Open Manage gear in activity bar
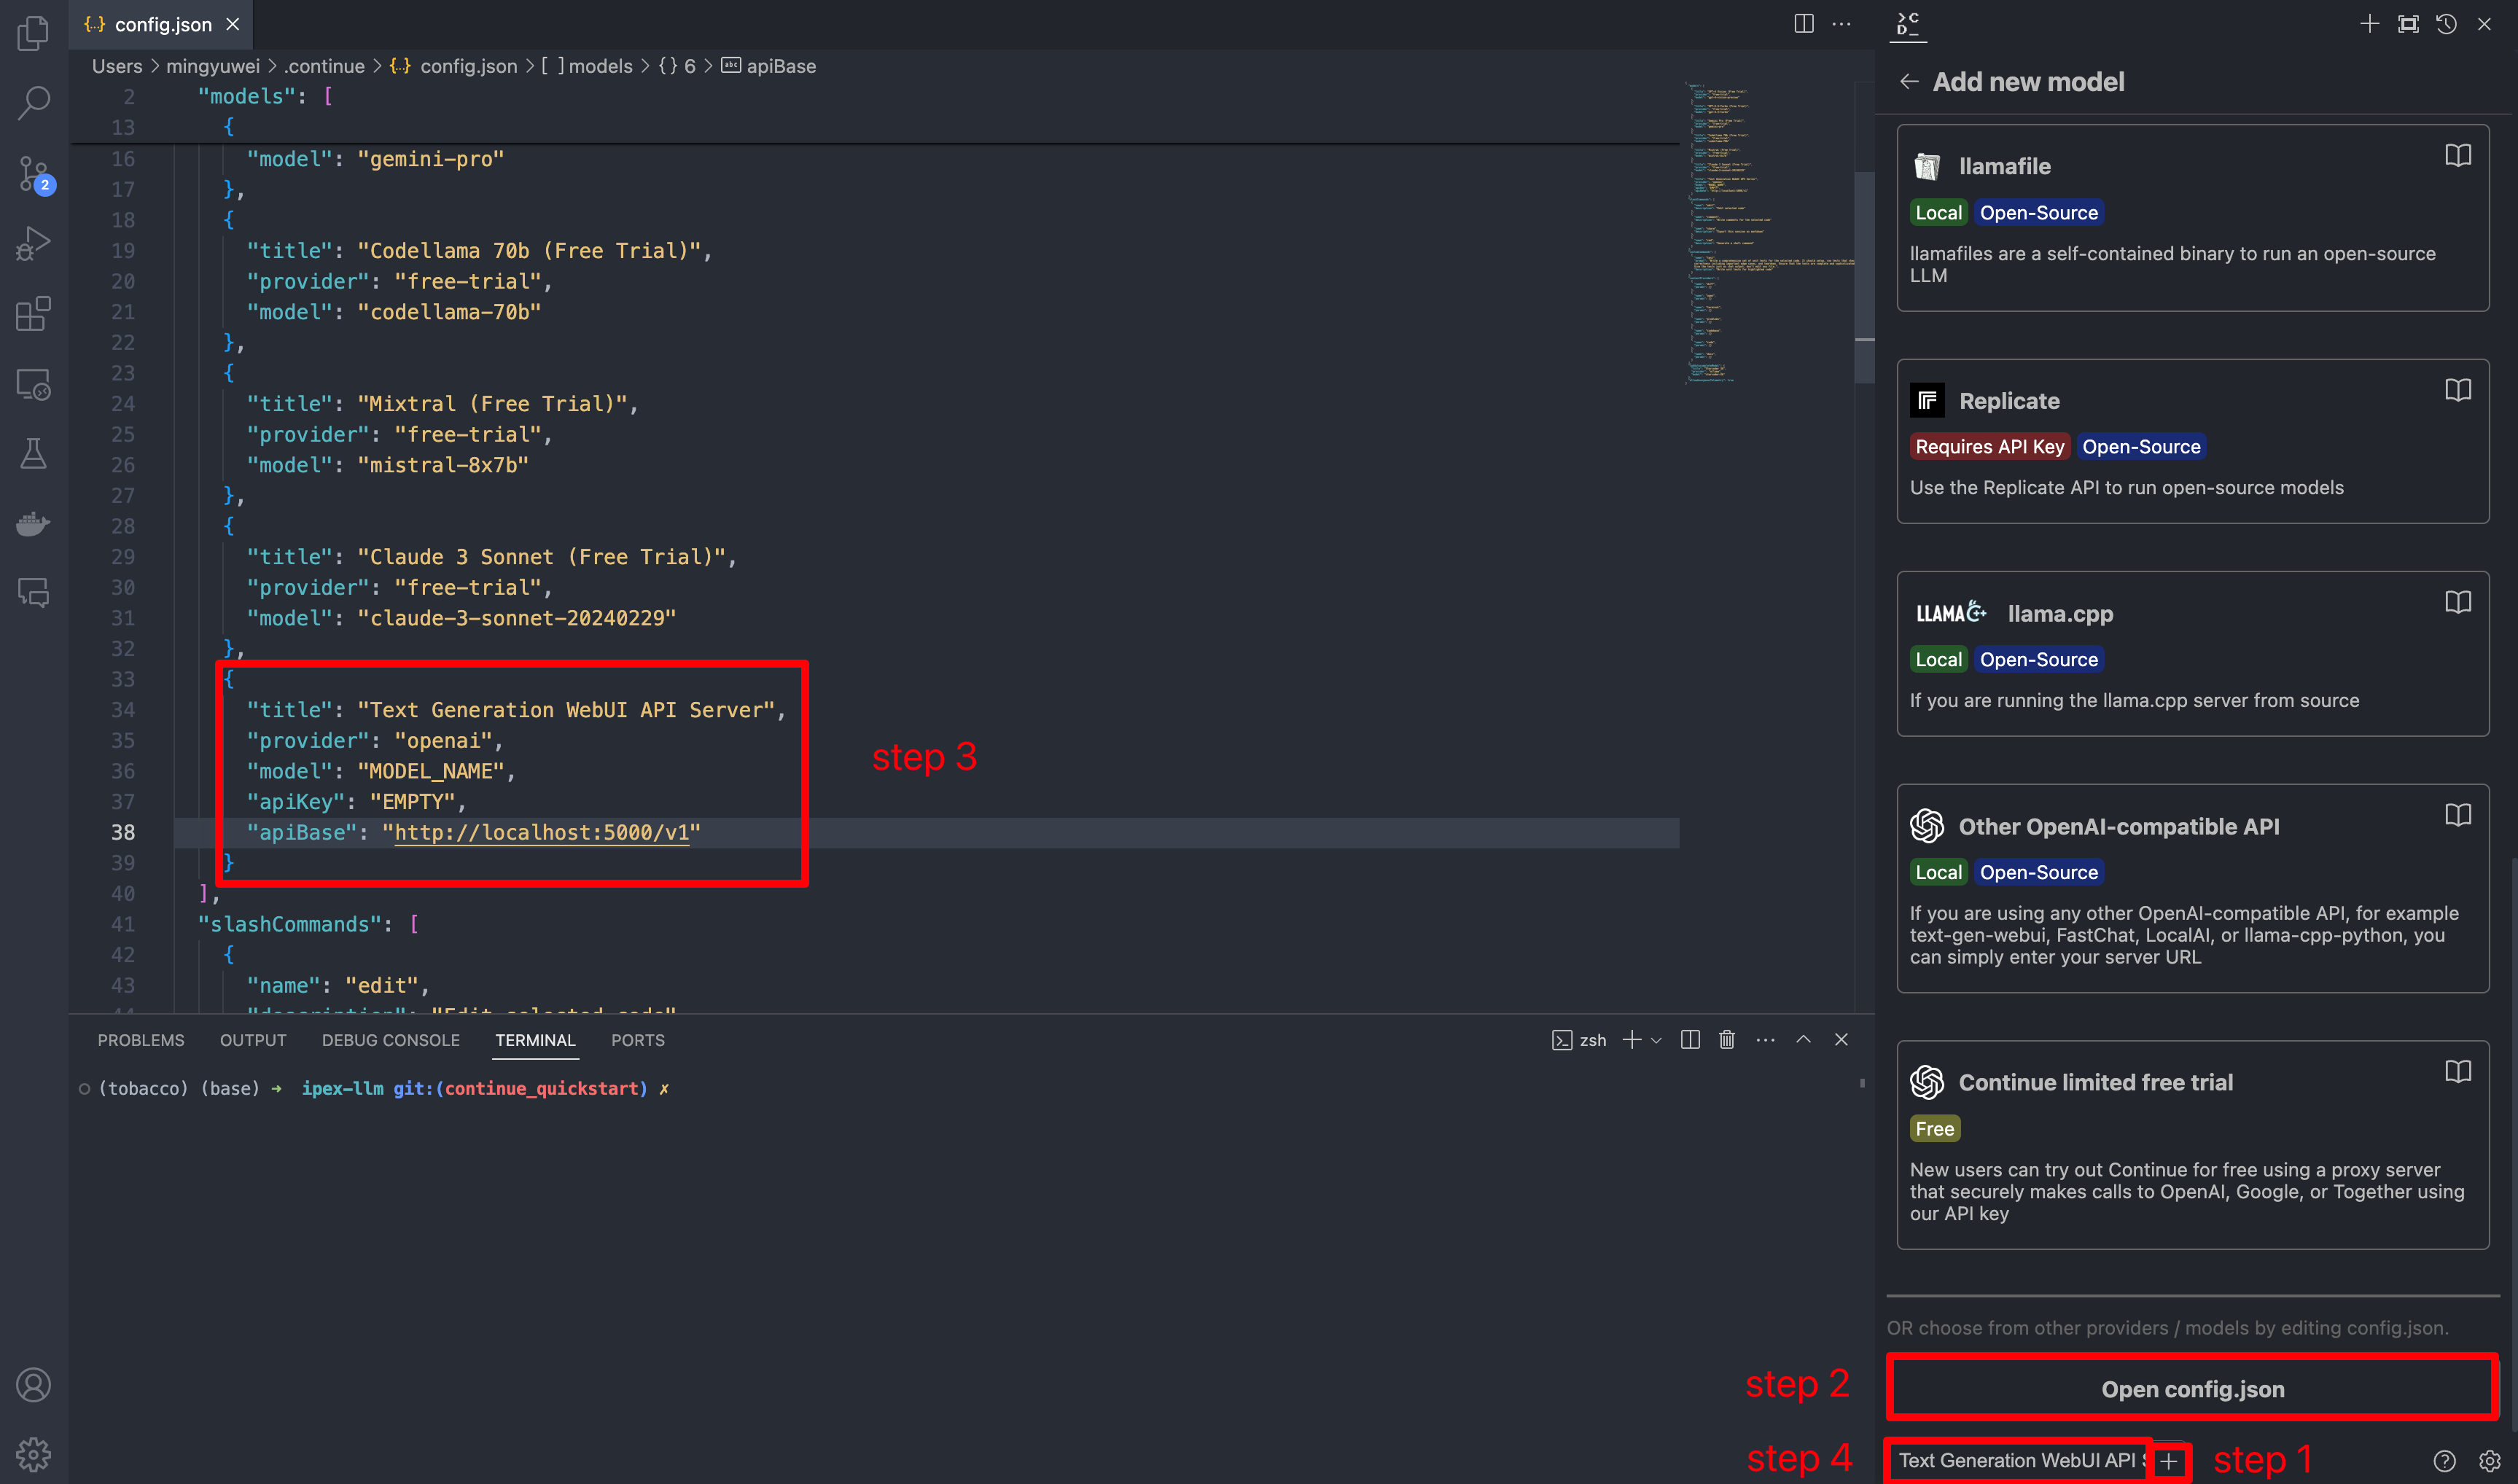The height and width of the screenshot is (1484, 2518). pos(33,1454)
